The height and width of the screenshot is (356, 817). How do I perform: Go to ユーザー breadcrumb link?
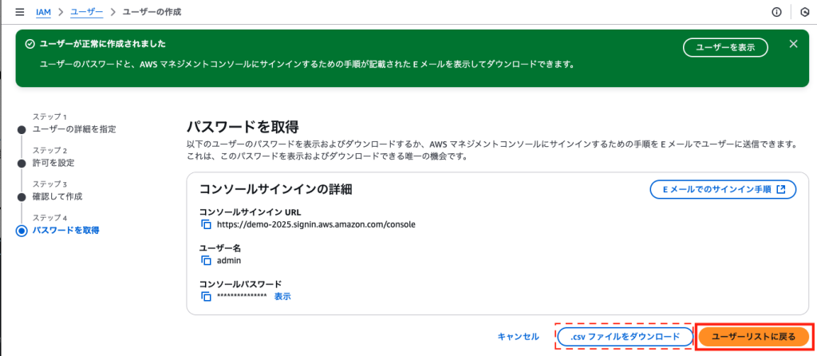pyautogui.click(x=86, y=11)
